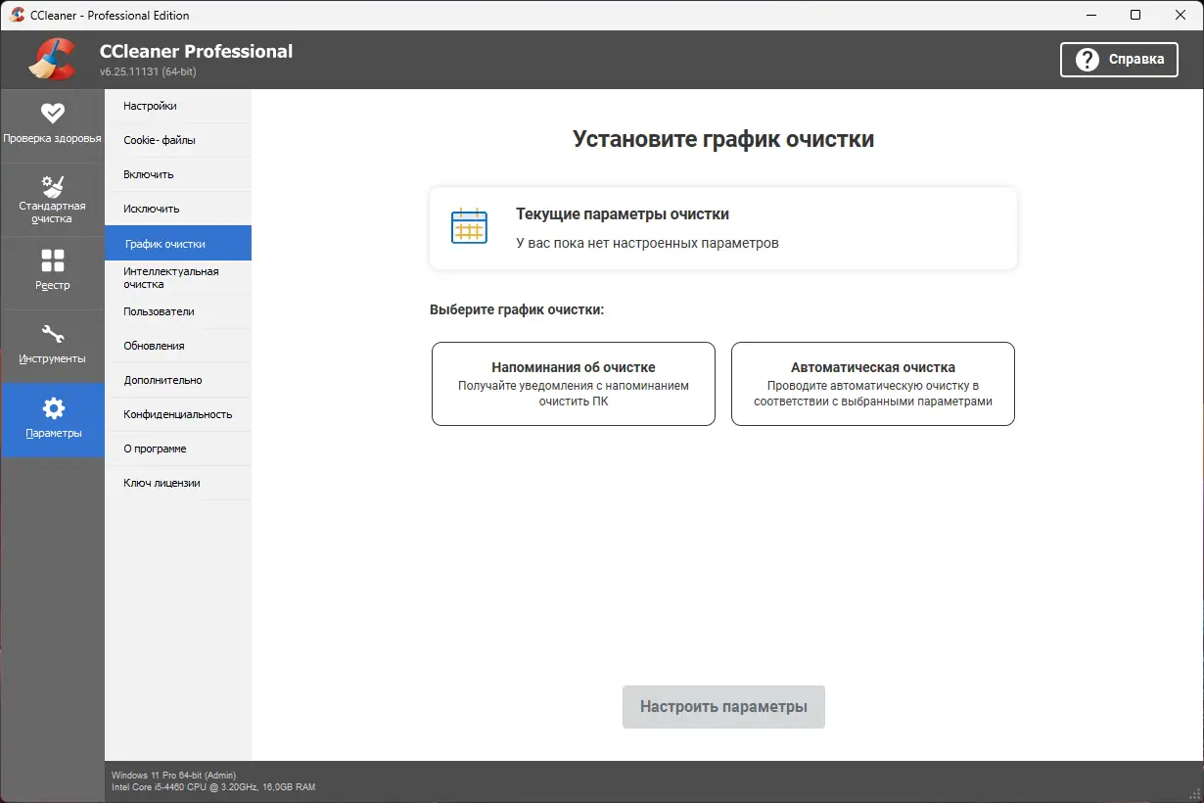This screenshot has height=803, width=1204.
Task: Open the Обновления section
Action: (178, 346)
